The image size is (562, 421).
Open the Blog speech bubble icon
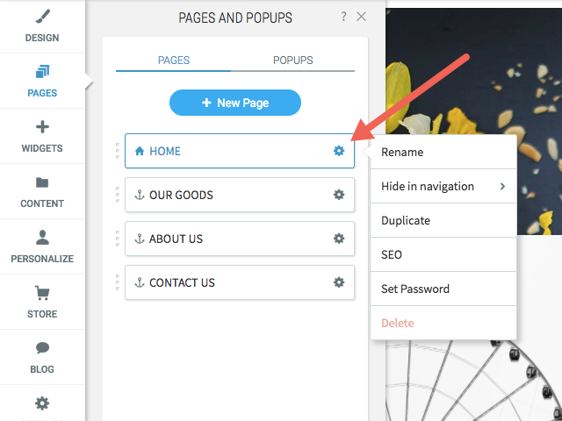pyautogui.click(x=42, y=348)
